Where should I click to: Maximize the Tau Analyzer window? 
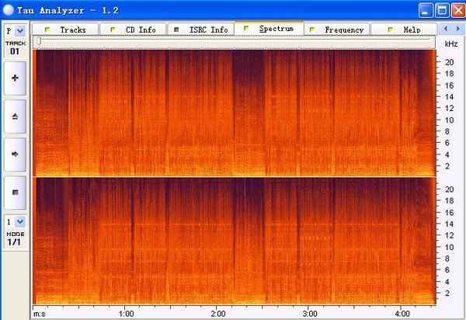point(442,11)
